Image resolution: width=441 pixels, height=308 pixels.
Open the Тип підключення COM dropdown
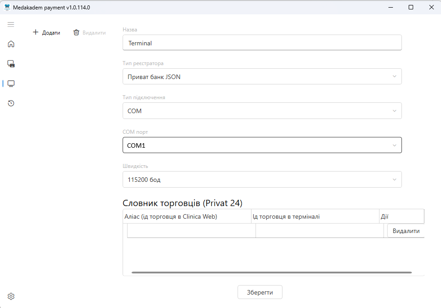point(262,111)
